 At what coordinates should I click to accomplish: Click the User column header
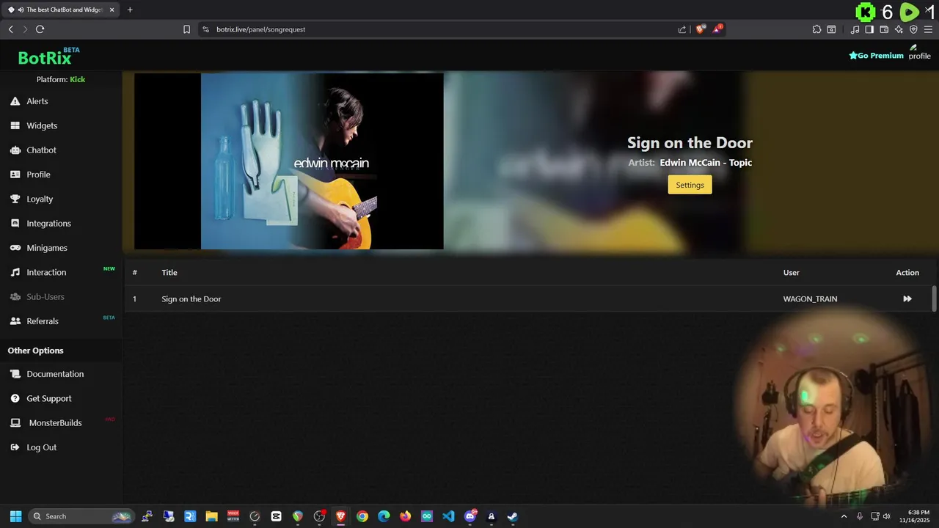pos(792,273)
